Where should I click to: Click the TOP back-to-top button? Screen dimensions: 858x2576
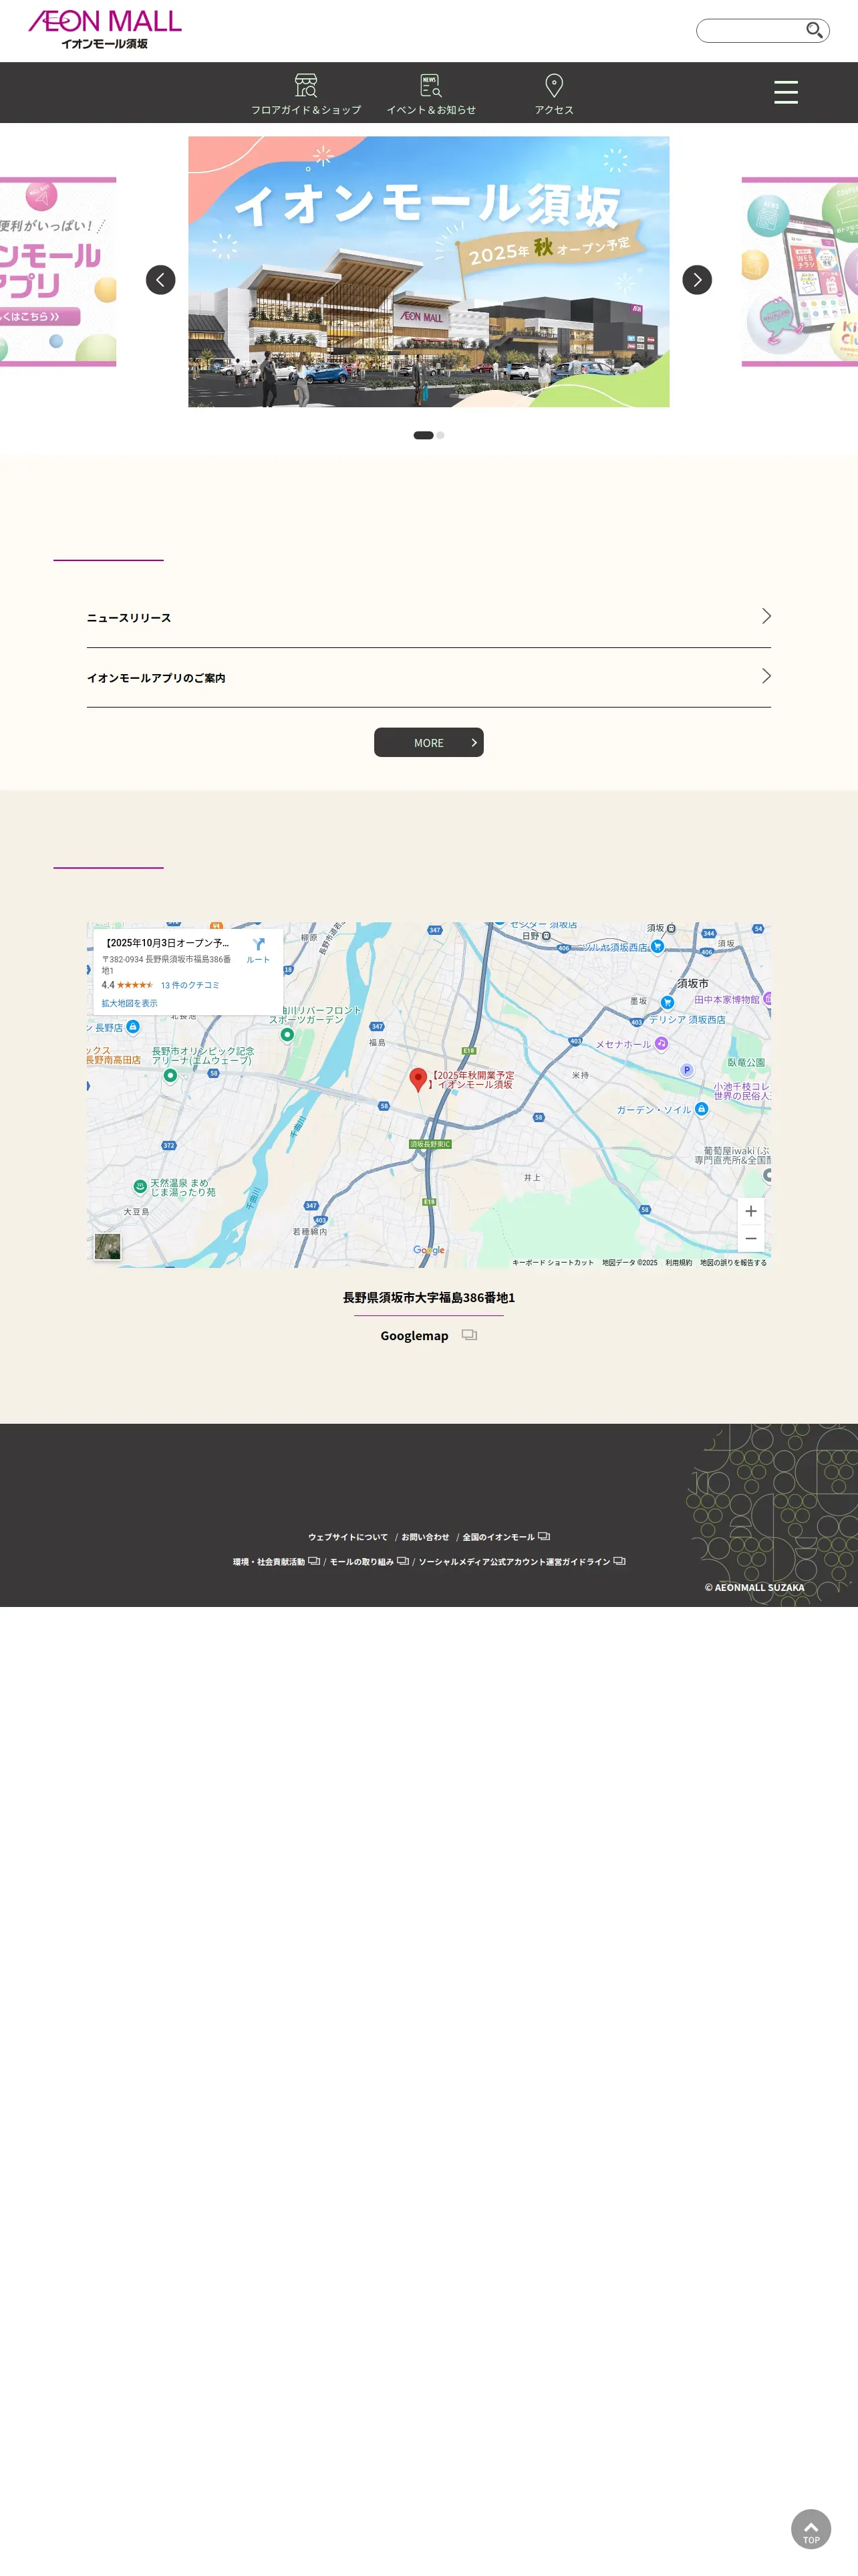(811, 2529)
